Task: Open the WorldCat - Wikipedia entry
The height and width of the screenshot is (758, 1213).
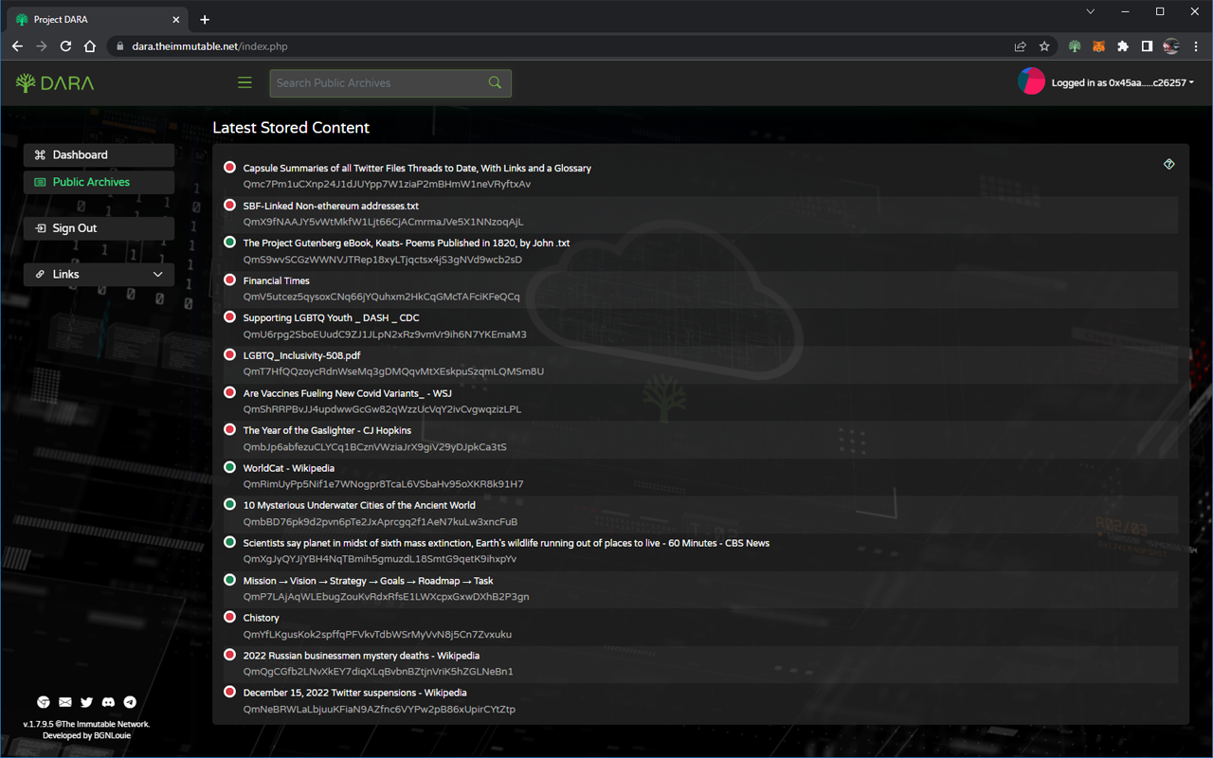Action: tap(289, 468)
